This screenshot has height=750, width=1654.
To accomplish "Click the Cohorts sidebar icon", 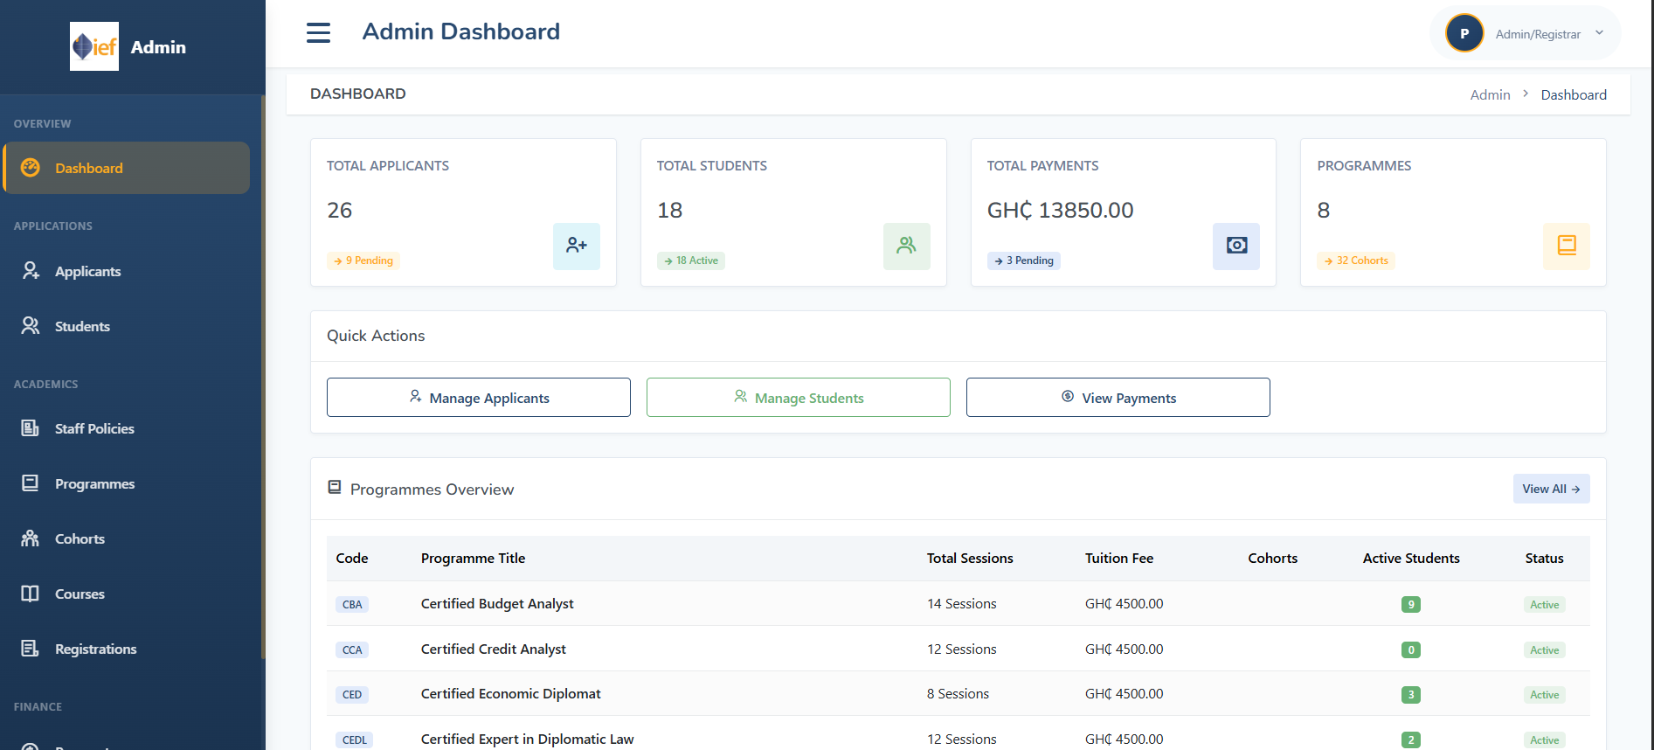I will click(31, 538).
